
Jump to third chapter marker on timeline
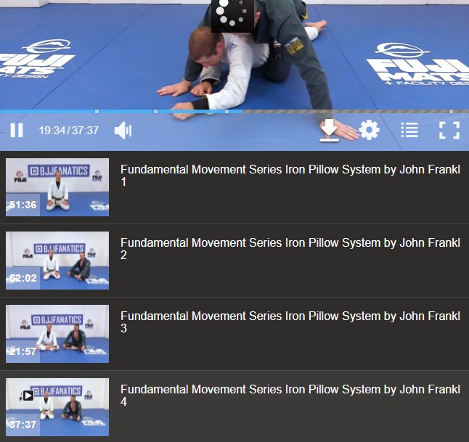pyautogui.click(x=227, y=112)
